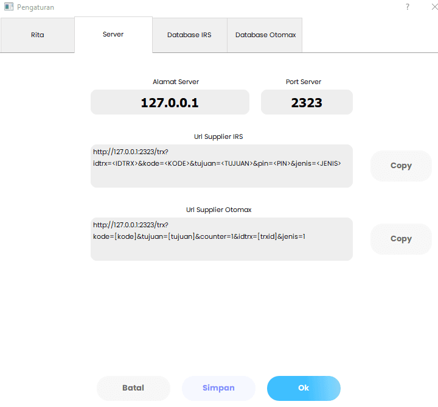Click the Pengaturan window icon in title bar
This screenshot has width=438, height=407.
(x=9, y=7)
